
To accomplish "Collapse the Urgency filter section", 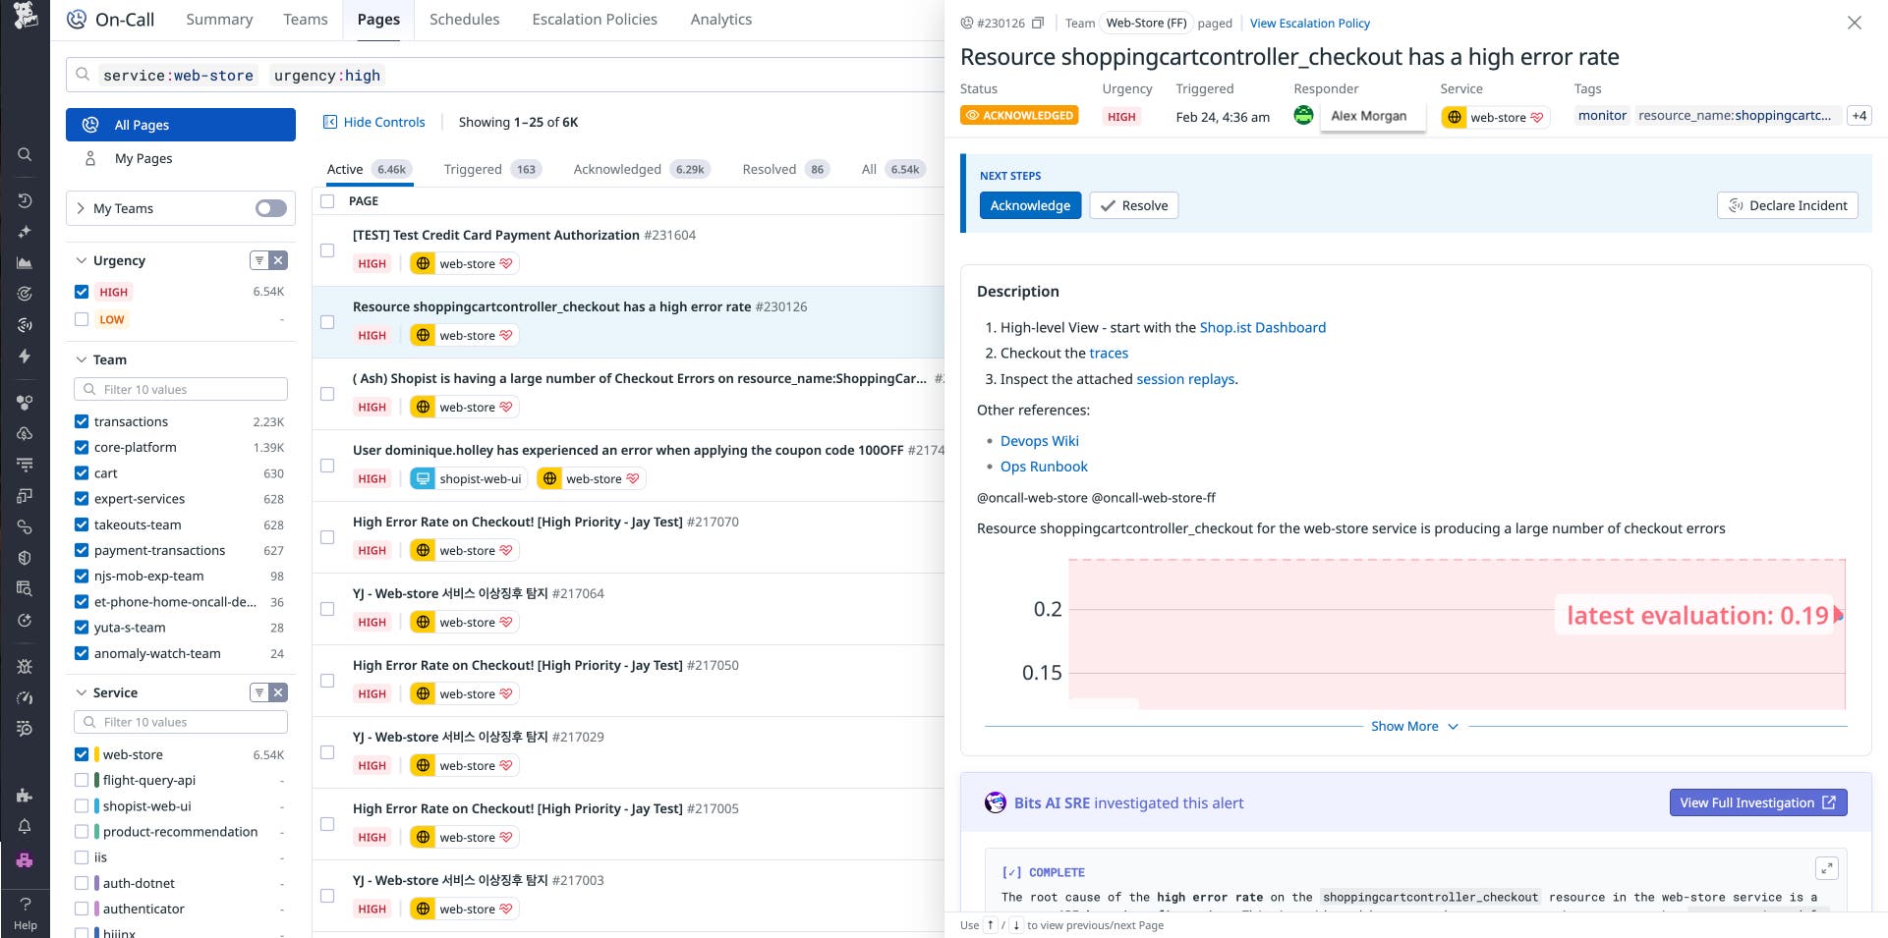I will 81,260.
